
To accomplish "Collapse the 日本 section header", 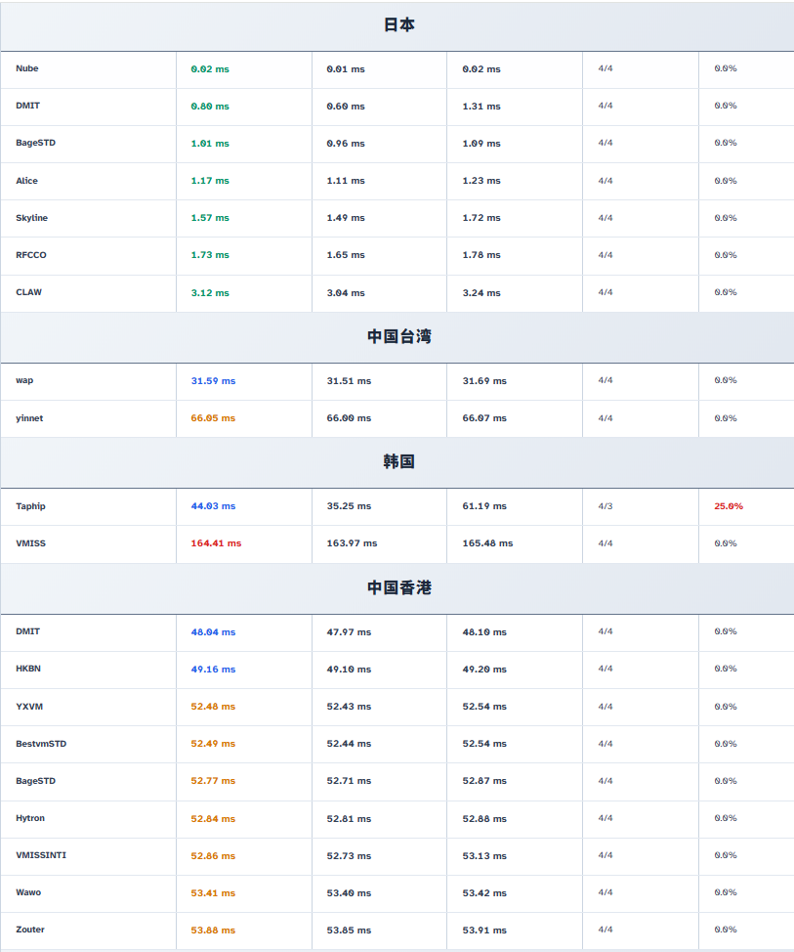I will tap(398, 25).
